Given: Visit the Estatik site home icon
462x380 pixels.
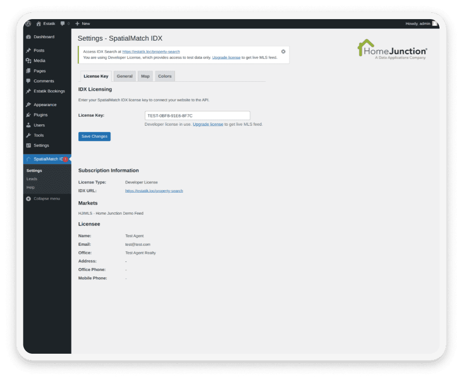Looking at the screenshot, I should click(38, 23).
